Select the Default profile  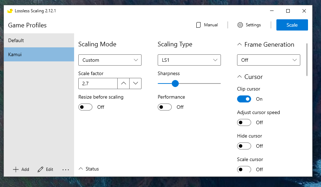(39, 40)
